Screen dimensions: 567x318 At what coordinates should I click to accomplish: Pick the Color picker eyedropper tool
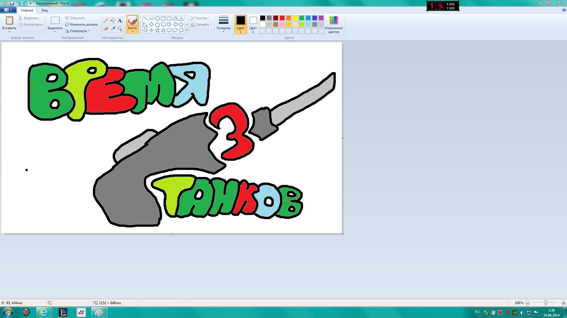tap(113, 29)
